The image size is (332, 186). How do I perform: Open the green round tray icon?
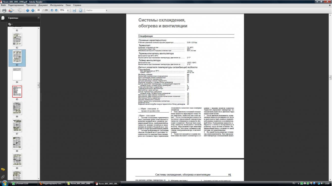[x=308, y=183]
